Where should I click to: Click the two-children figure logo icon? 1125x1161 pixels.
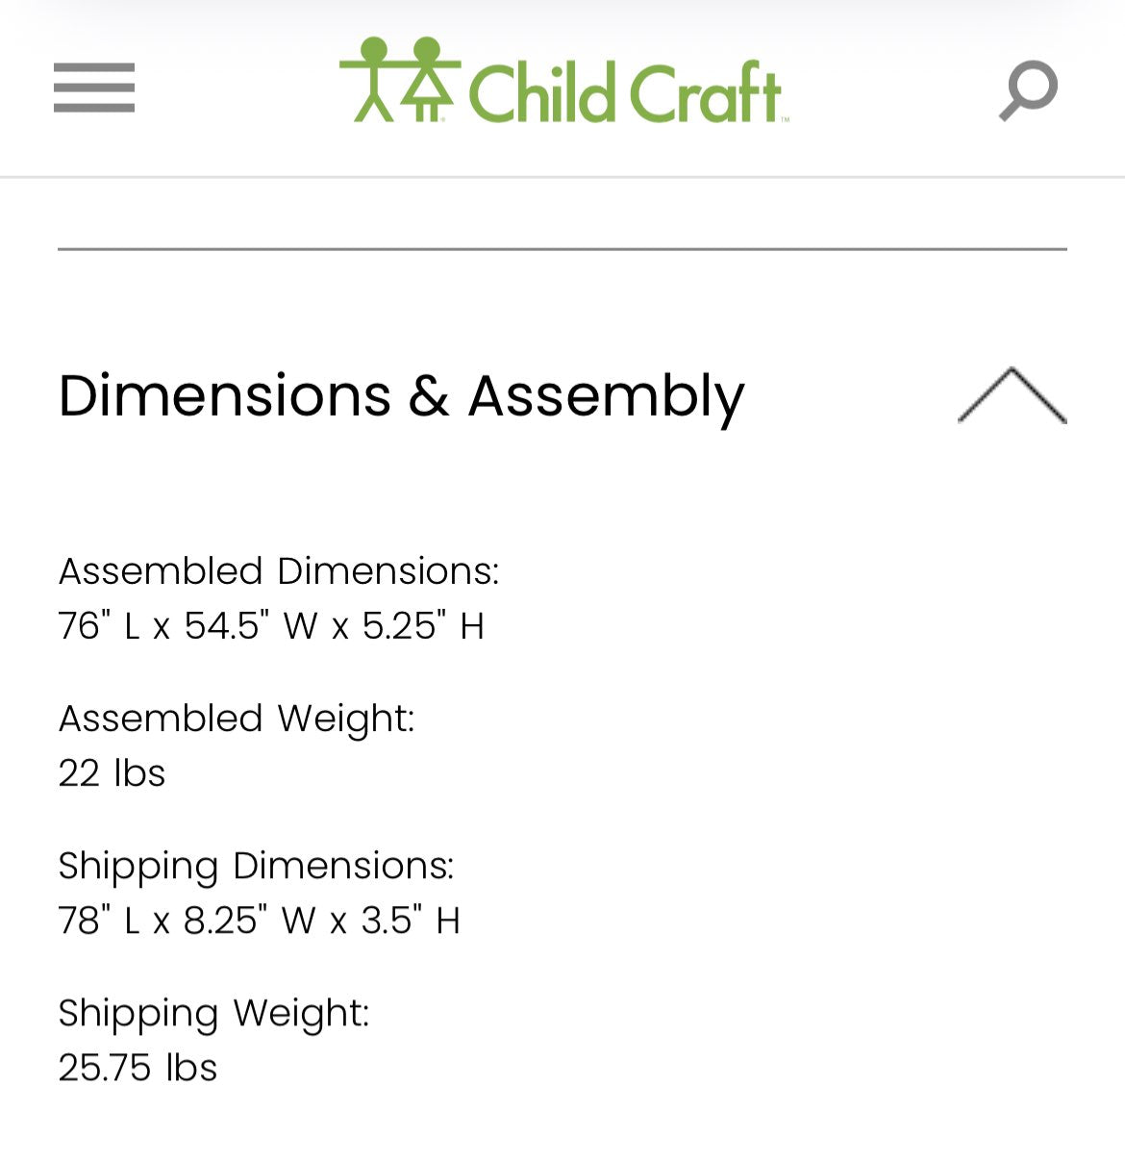(400, 81)
